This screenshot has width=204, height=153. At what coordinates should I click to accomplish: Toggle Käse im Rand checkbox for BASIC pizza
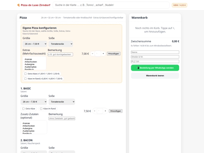click(x=41, y=109)
